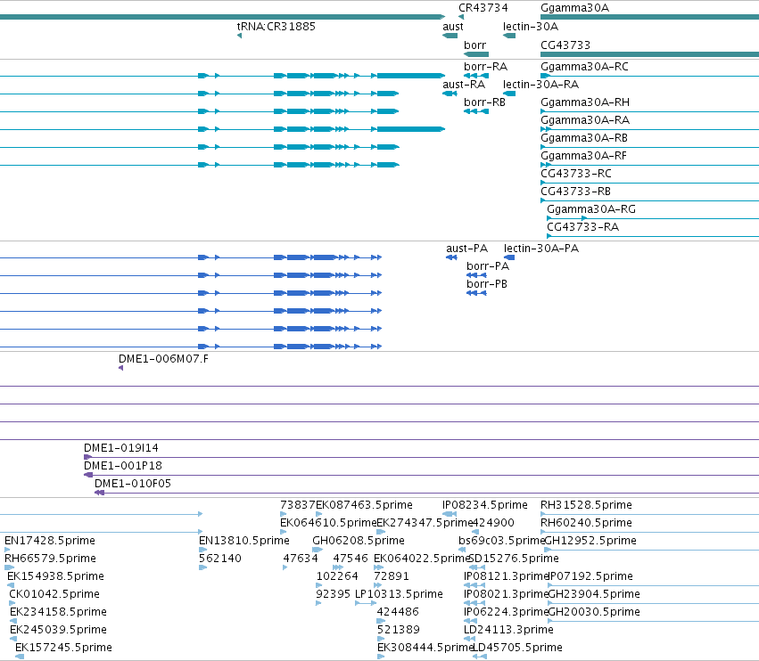The height and width of the screenshot is (661, 759).
Task: Click the tRNA:CR31885 feature label
Action: tap(276, 26)
